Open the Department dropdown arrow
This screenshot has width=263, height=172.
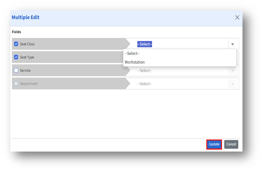point(233,84)
